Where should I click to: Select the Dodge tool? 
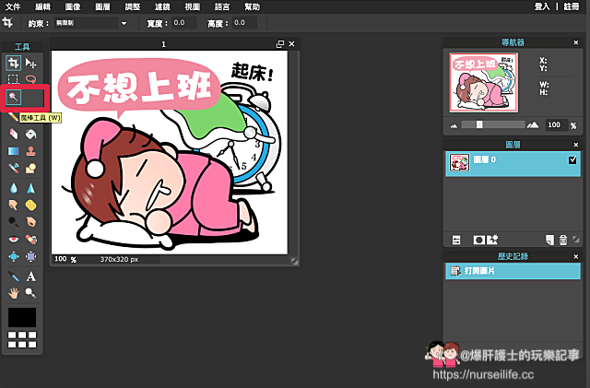coord(14,222)
